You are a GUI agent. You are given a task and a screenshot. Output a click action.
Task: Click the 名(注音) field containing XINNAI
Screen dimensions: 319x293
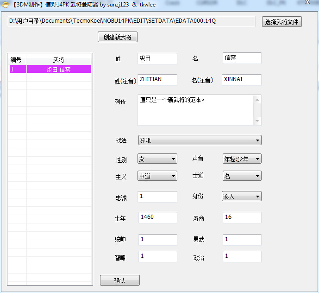point(242,80)
